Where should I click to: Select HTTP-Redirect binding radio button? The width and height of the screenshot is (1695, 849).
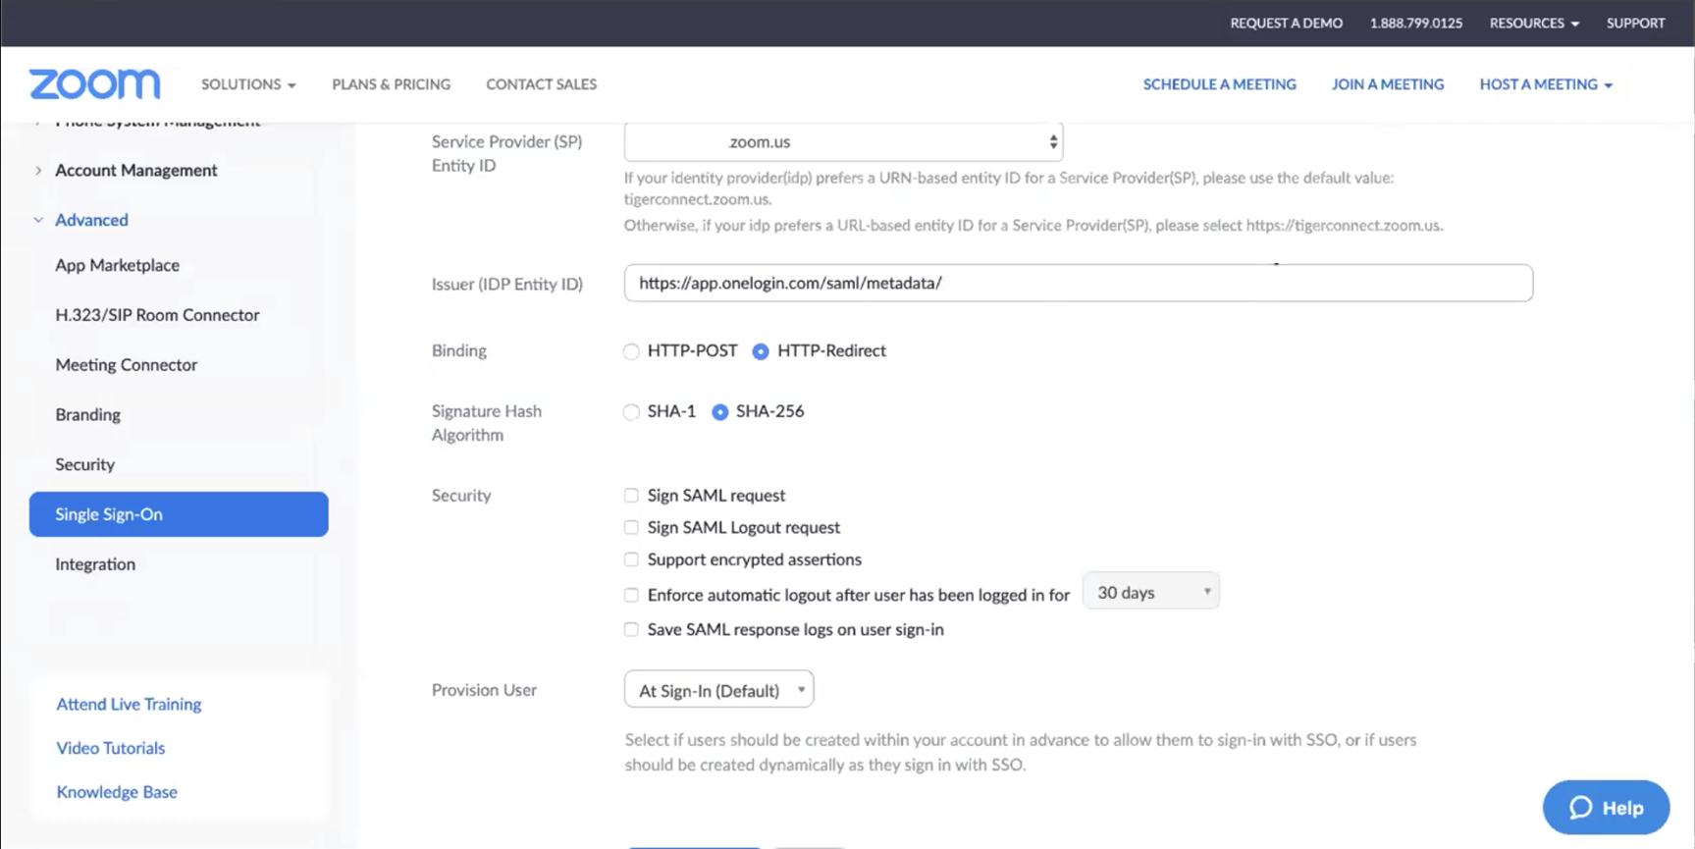(x=761, y=351)
